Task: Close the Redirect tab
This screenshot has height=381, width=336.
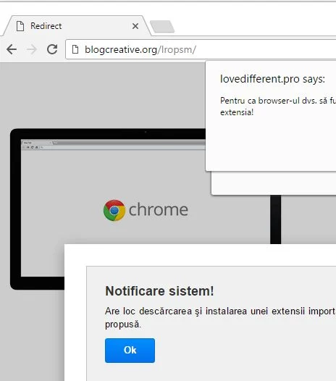Action: pyautogui.click(x=135, y=26)
